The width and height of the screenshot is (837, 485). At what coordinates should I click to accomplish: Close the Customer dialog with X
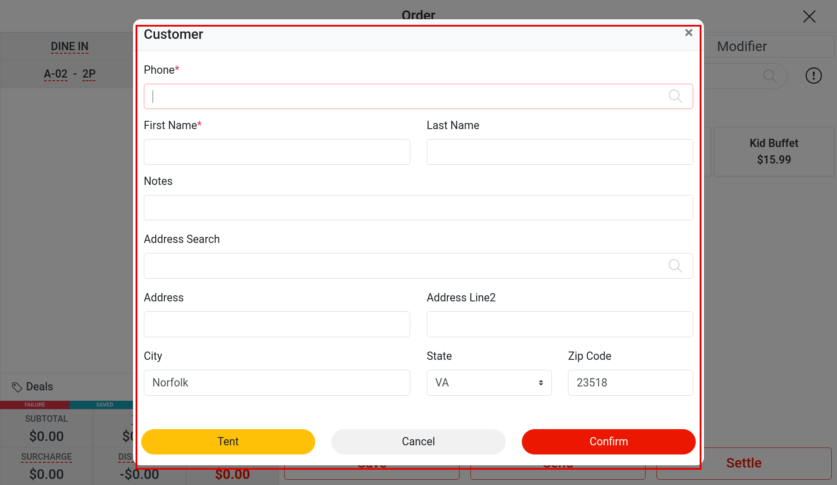click(689, 33)
